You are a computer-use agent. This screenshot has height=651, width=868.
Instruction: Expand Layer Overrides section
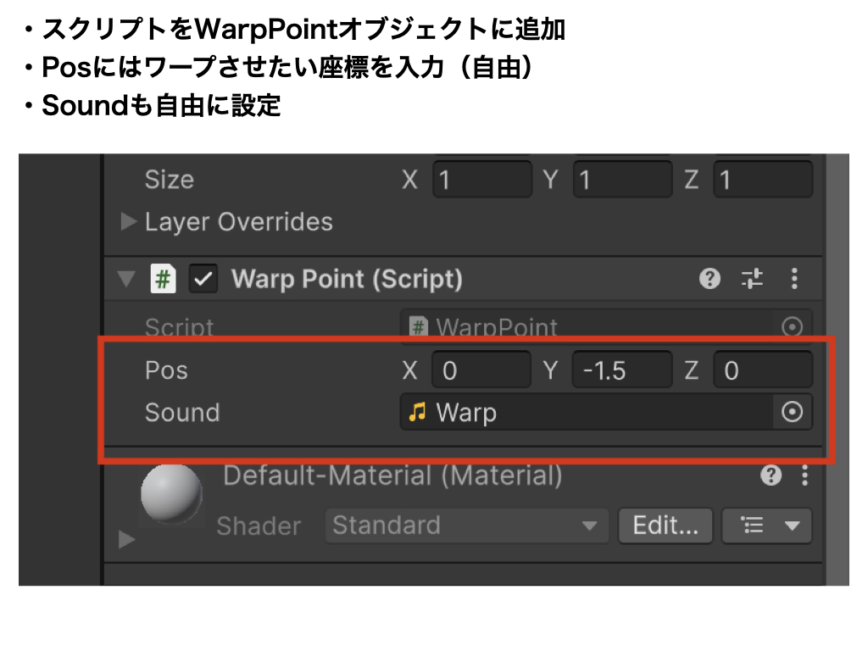[x=129, y=222]
